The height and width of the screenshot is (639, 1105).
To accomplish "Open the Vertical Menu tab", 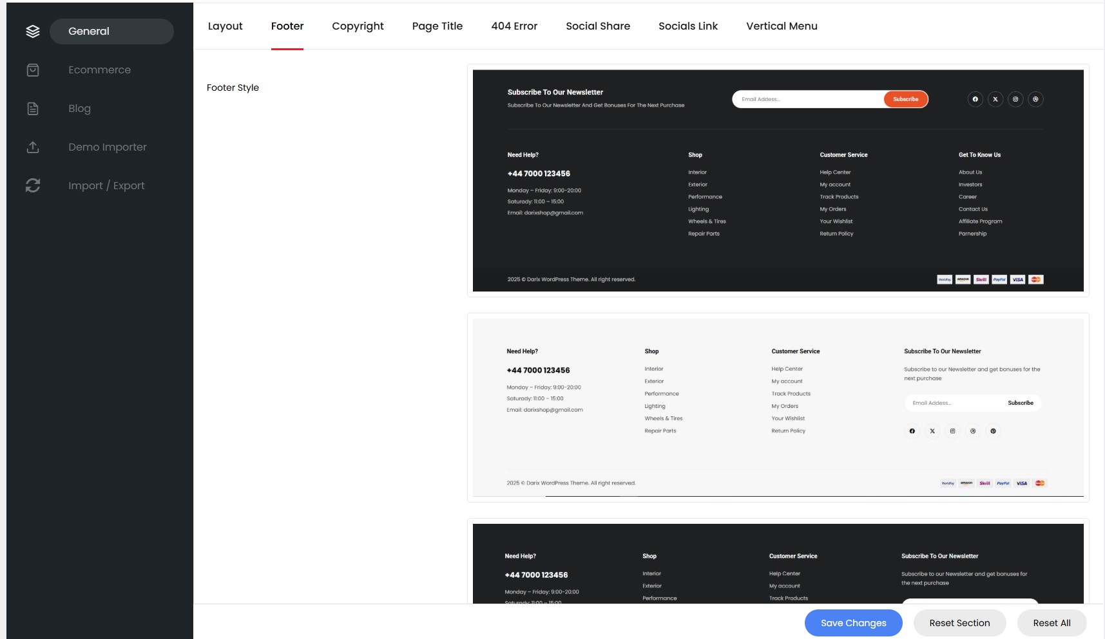I will [782, 26].
